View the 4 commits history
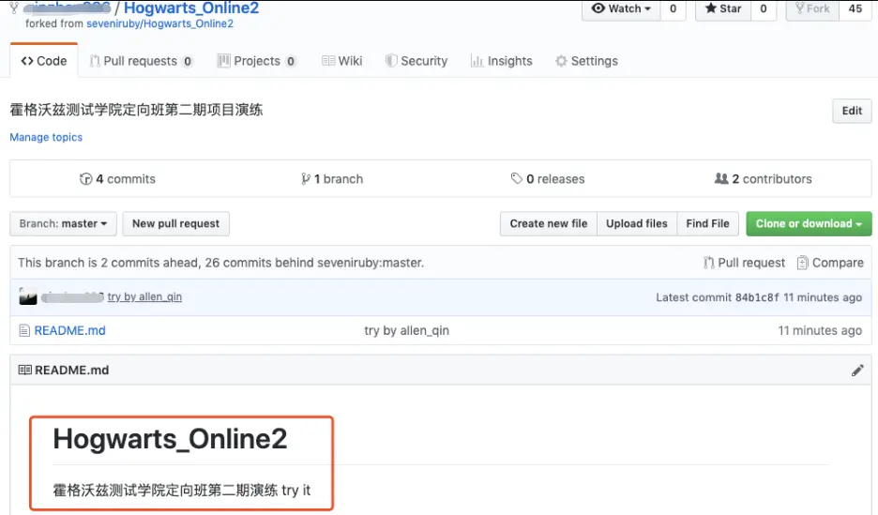The height and width of the screenshot is (515, 878). point(117,178)
